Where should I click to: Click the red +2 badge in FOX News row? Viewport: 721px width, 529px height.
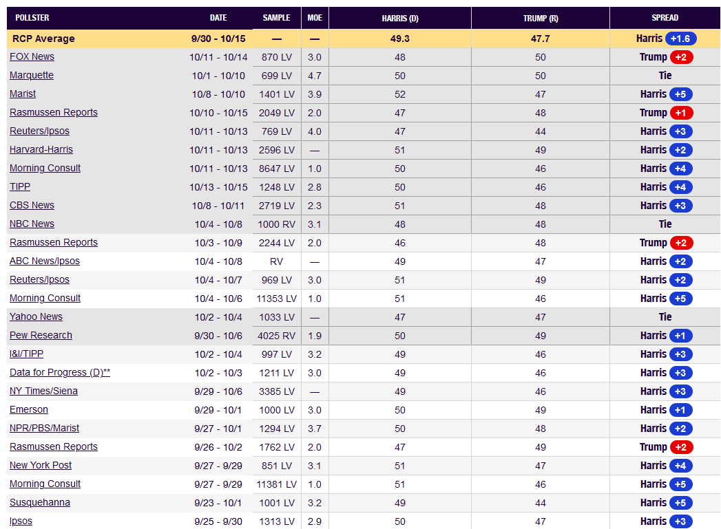tap(681, 57)
